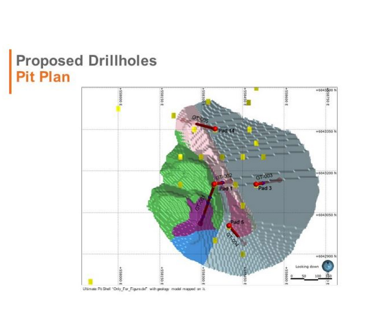This screenshot has width=379, height=335.
Task: Click the Ultimate Pit Shell caption text
Action: [x=144, y=289]
